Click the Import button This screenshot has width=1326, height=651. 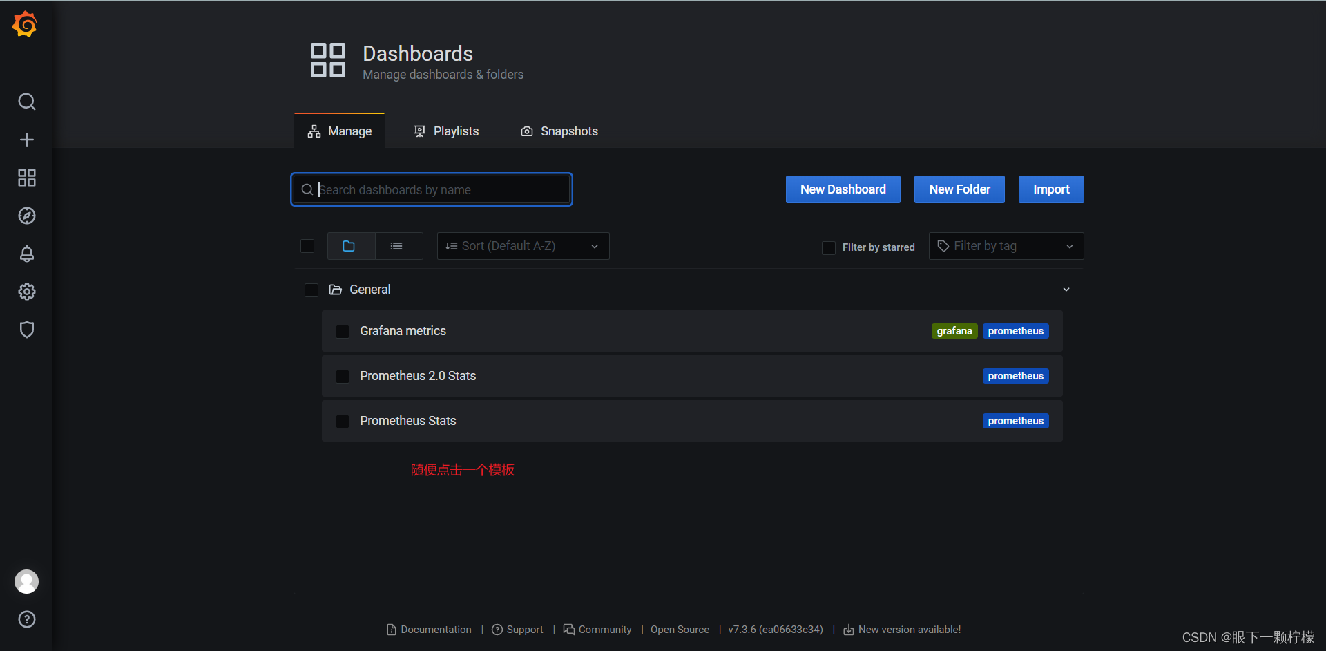1051,189
